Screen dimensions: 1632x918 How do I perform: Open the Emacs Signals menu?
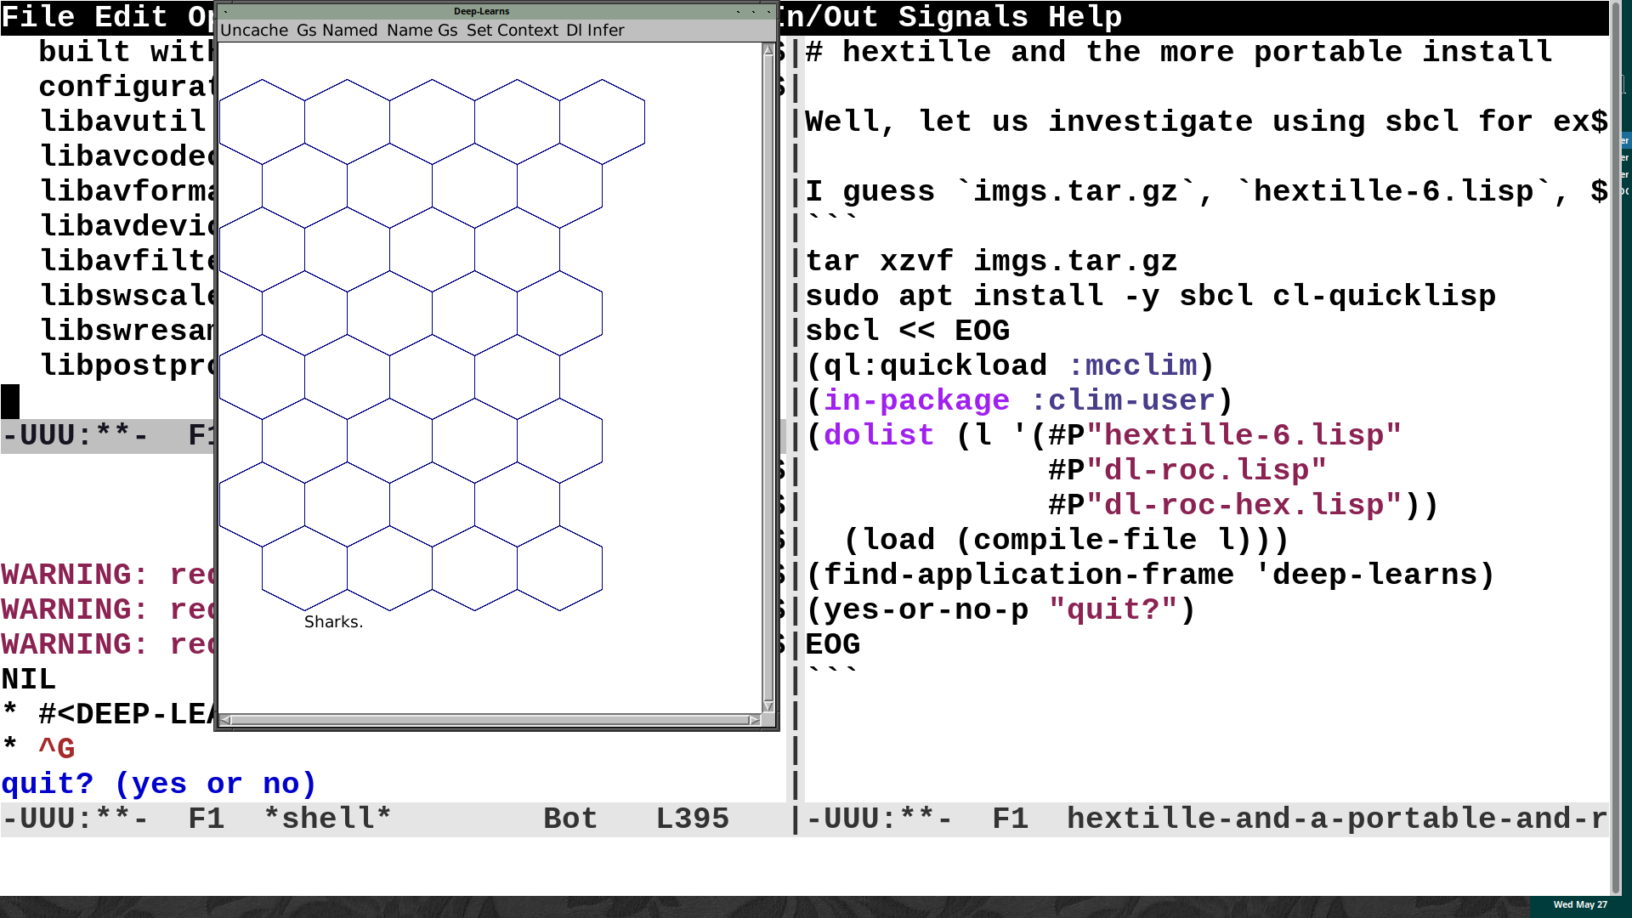click(x=963, y=17)
